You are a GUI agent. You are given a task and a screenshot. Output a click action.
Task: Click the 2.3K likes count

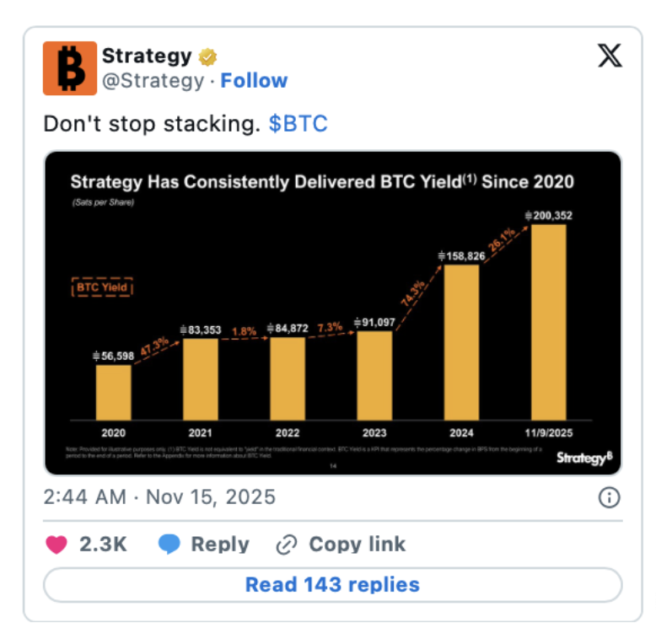[103, 545]
